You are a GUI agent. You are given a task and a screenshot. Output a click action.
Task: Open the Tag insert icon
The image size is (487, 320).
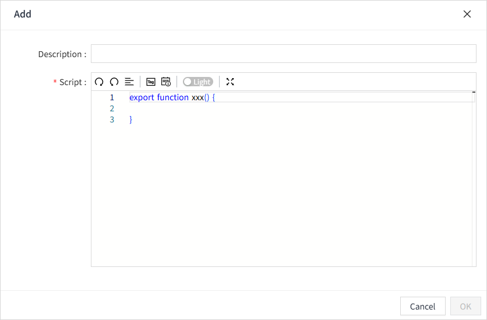point(151,82)
